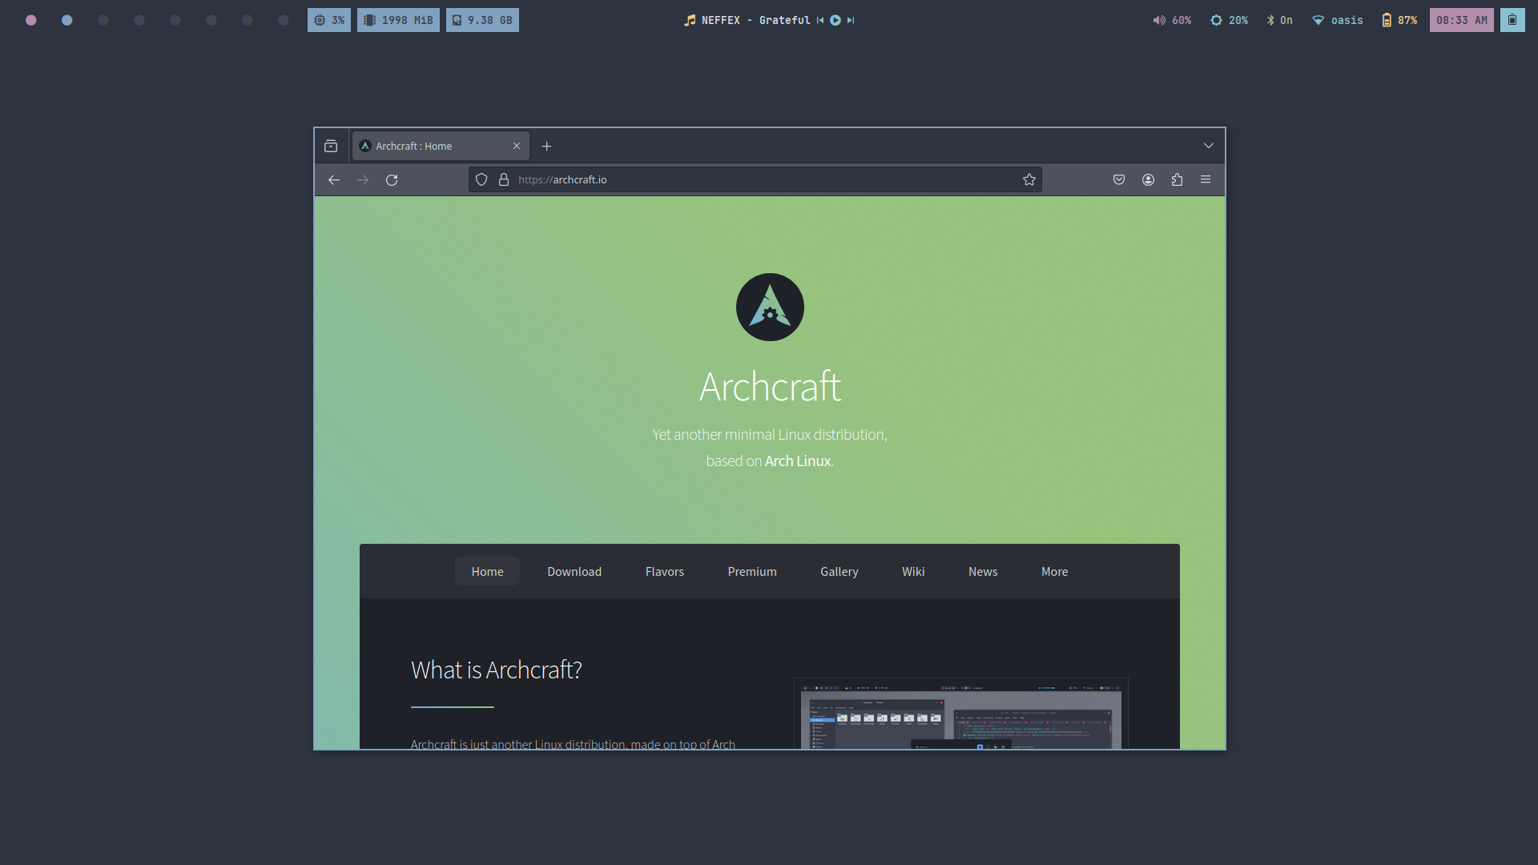This screenshot has height=865, width=1538.
Task: Open a new tab with plus button
Action: 547,147
